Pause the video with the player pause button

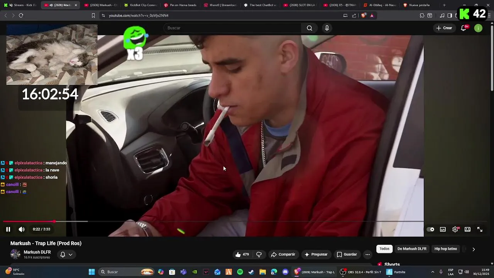coord(8,229)
